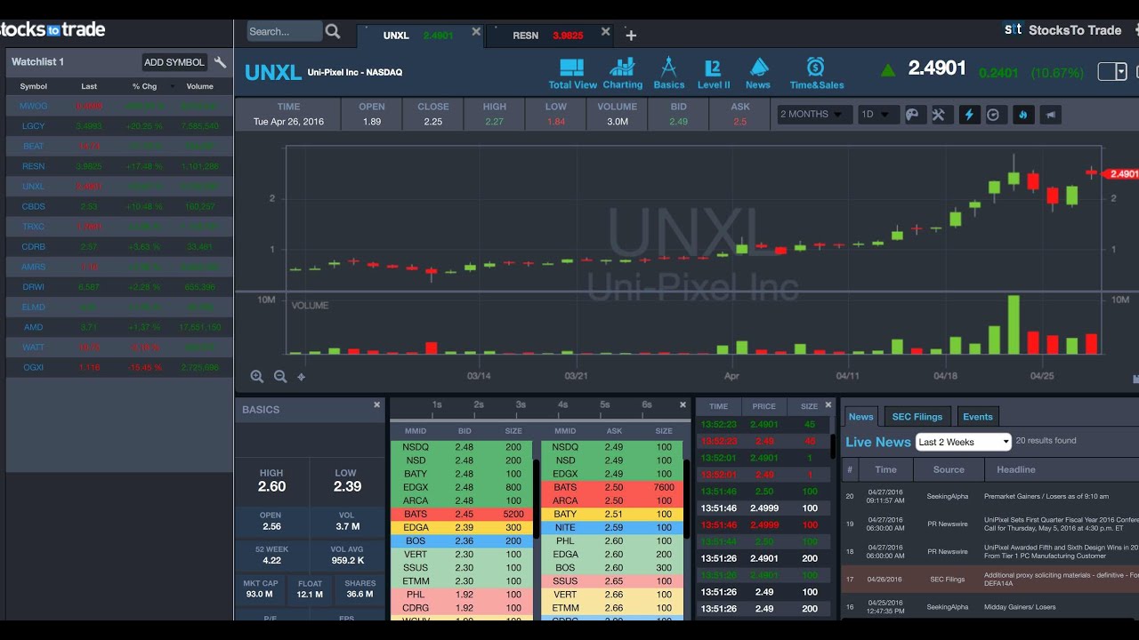
Task: Zoom out on the chart
Action: coord(280,377)
